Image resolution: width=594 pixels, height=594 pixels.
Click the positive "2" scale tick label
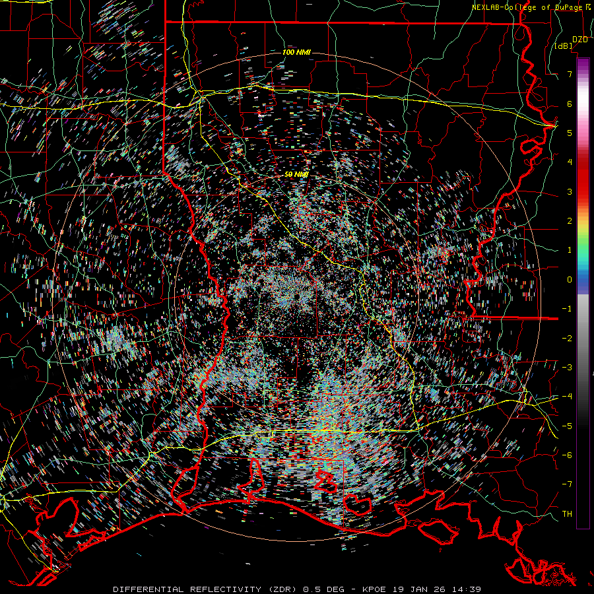pos(570,221)
